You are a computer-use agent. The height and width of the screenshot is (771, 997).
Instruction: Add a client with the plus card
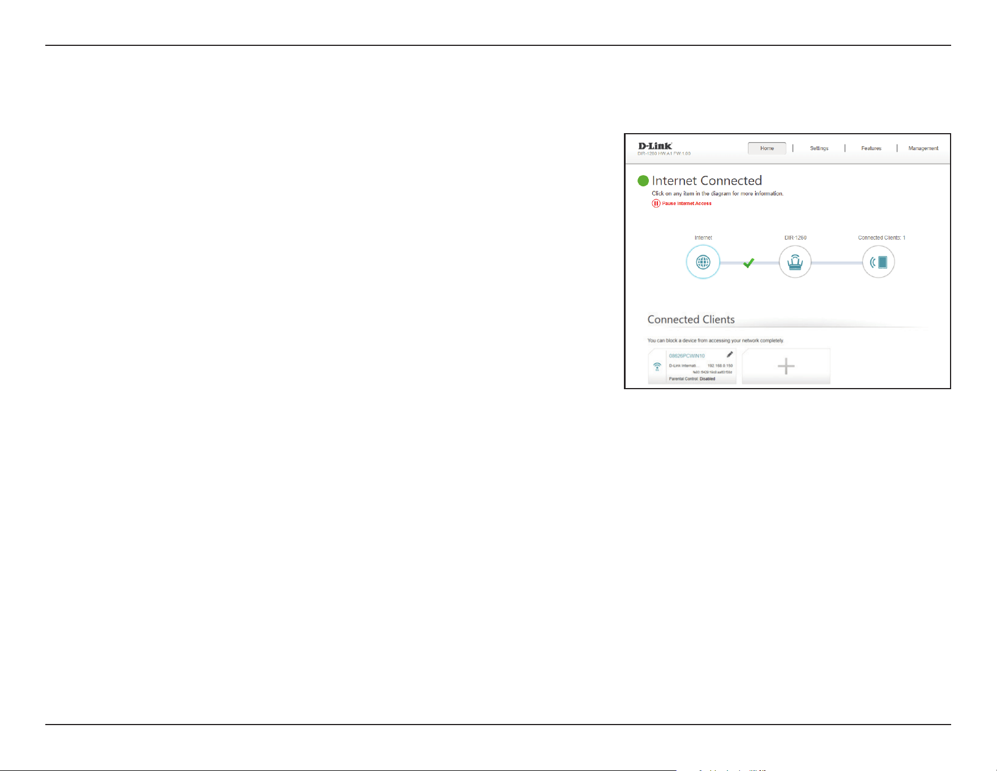point(786,367)
